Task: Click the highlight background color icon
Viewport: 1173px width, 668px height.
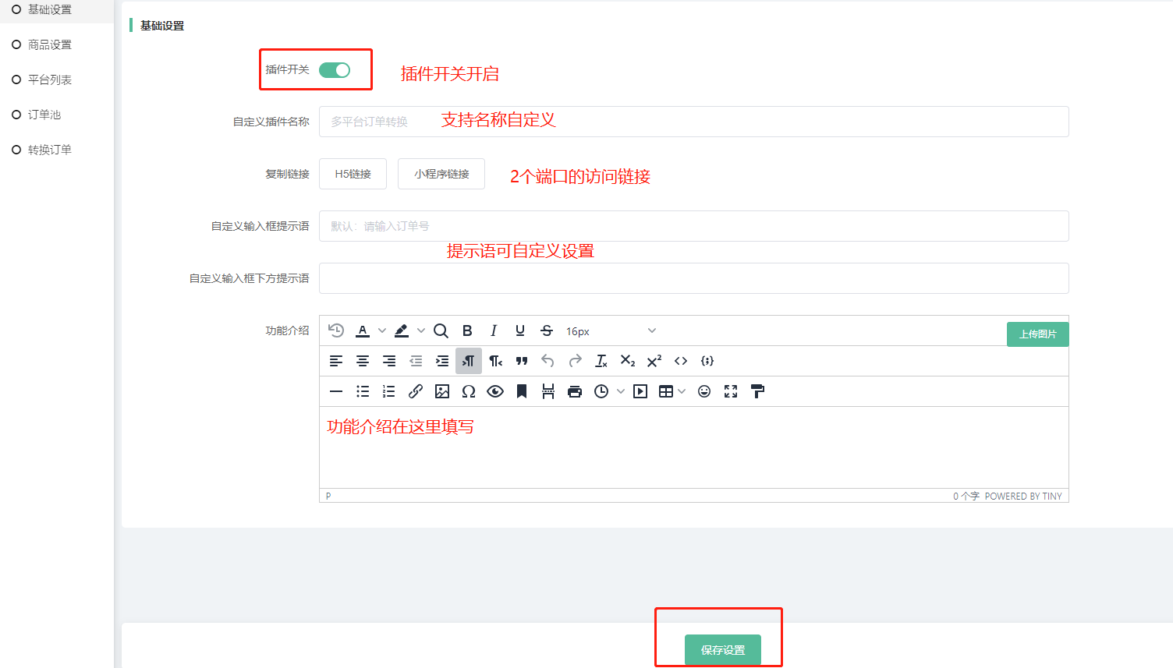Action: (x=402, y=330)
